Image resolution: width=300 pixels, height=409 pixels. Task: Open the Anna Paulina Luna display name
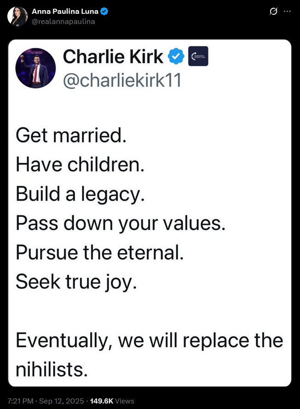65,12
